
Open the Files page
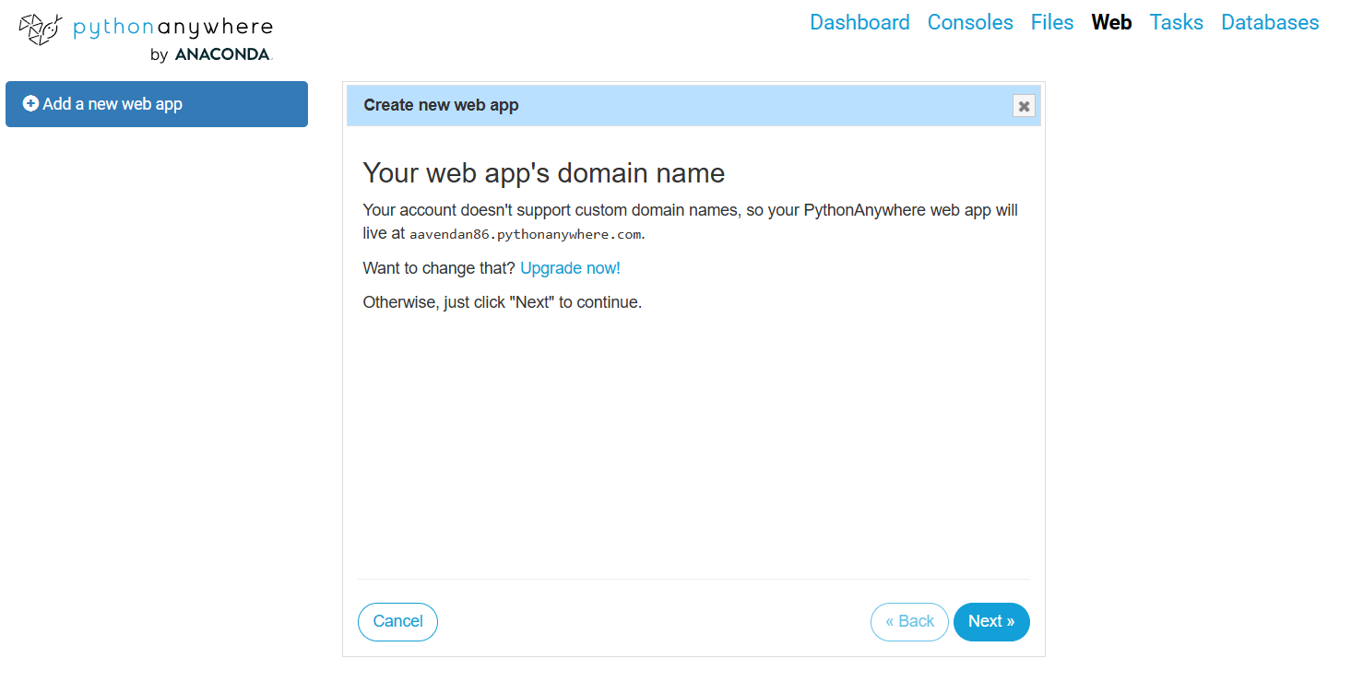[1052, 22]
